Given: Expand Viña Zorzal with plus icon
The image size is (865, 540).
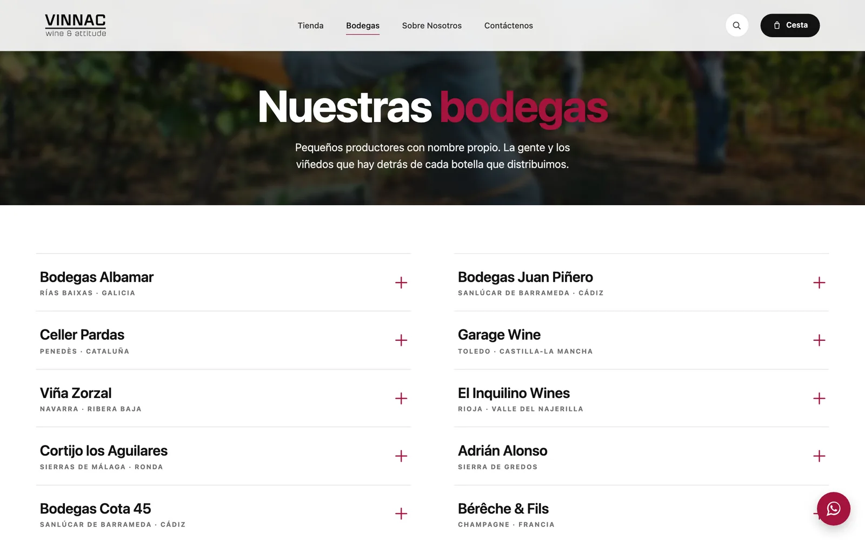Looking at the screenshot, I should click(401, 399).
